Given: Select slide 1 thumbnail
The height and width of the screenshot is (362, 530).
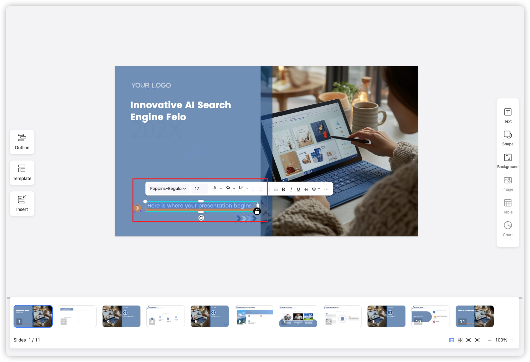Looking at the screenshot, I should 33,316.
